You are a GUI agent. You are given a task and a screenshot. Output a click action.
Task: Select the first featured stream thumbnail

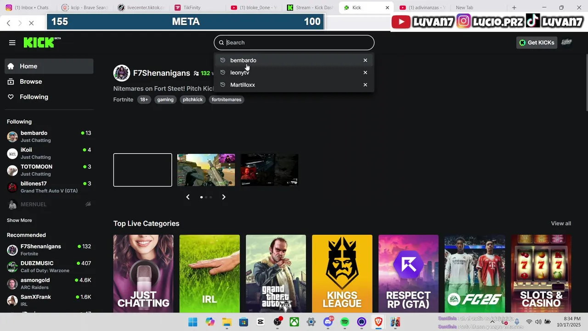click(x=143, y=170)
